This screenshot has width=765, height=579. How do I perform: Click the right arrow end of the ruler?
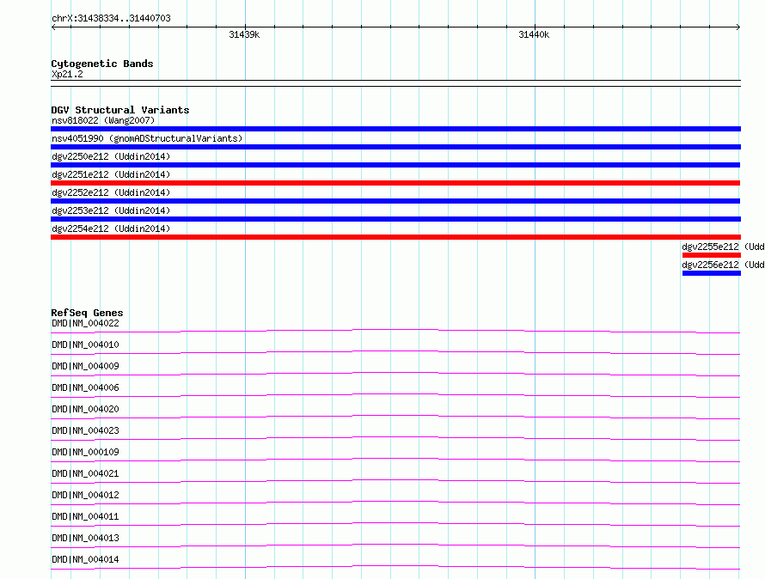(x=738, y=27)
